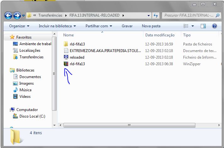Open the Help question mark icon
This screenshot has width=224, height=148.
click(214, 26)
